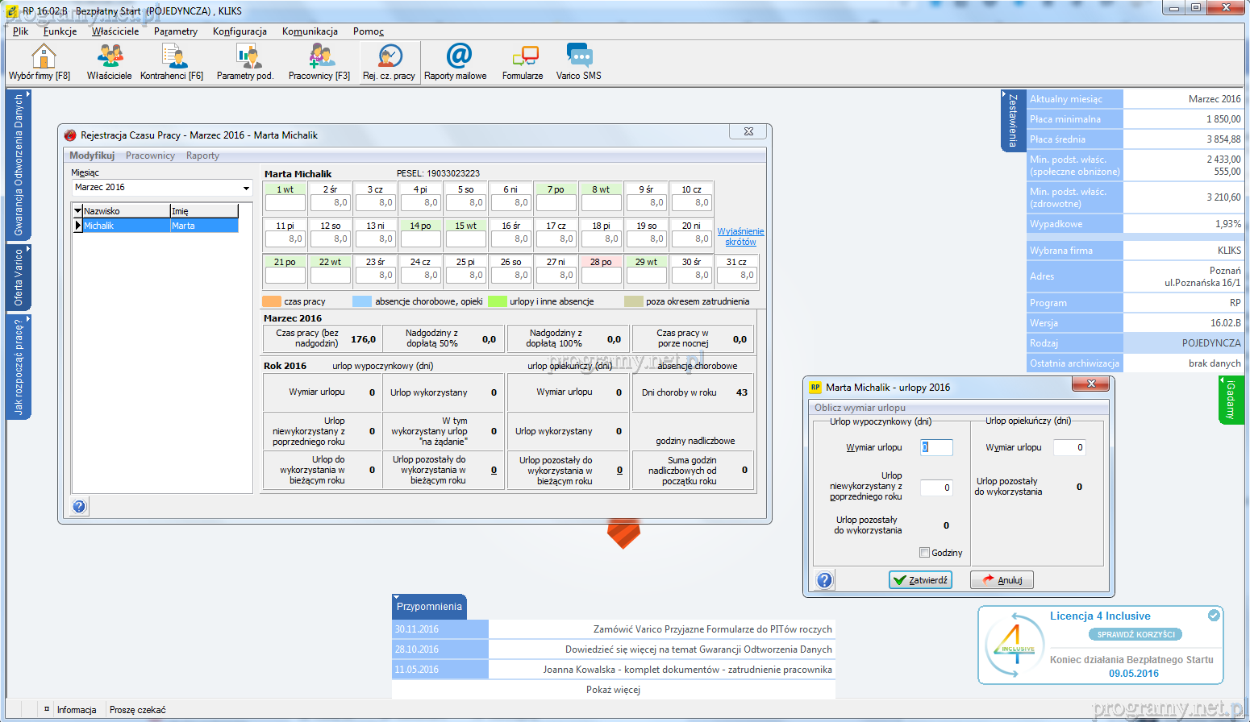Switch to Raporty tab in registration window
This screenshot has height=722, width=1250.
[202, 156]
